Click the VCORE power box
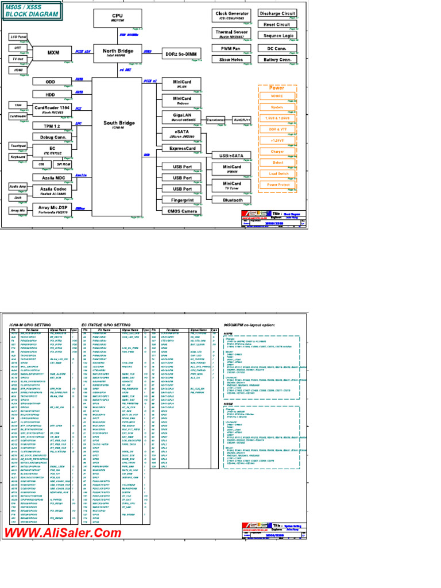Image resolution: width=441 pixels, height=588 pixels. tap(277, 96)
